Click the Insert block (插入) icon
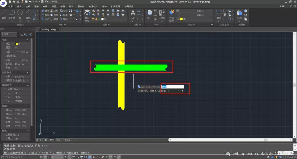Image resolution: width=297 pixels, height=159 pixels. click(149, 14)
